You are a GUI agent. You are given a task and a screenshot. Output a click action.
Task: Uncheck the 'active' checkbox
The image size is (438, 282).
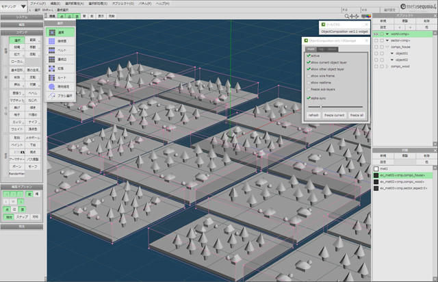coord(309,56)
